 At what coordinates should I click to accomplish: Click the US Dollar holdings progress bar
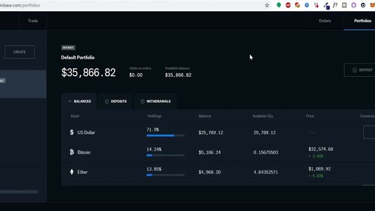tap(165, 135)
